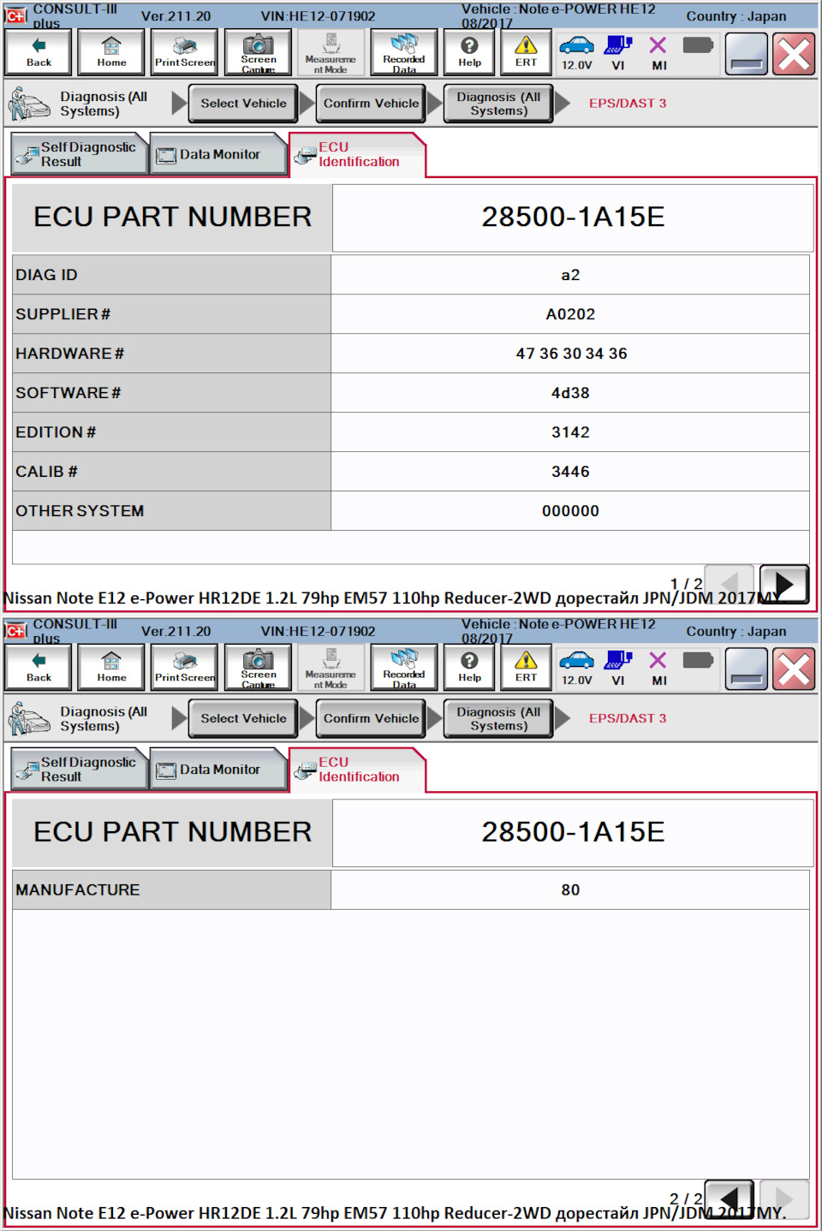Click VI interface icon in top screenshot

pyautogui.click(x=618, y=52)
